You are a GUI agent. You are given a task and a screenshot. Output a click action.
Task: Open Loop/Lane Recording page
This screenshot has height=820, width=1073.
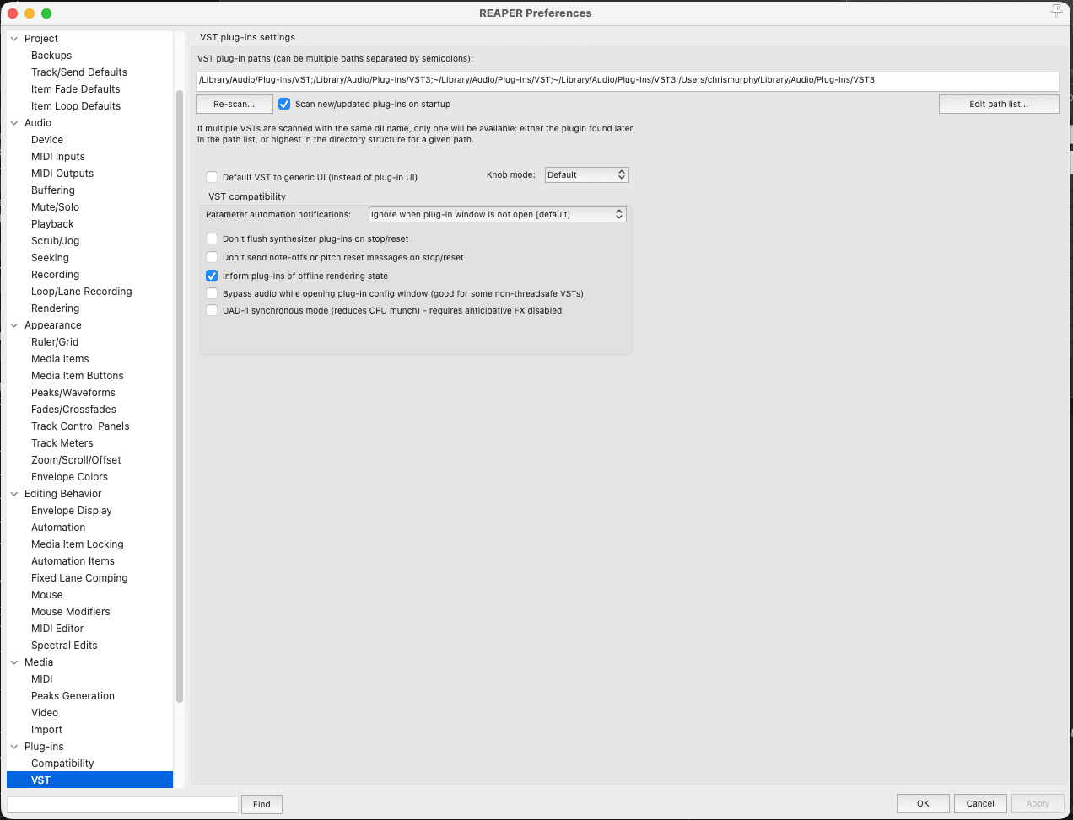82,292
